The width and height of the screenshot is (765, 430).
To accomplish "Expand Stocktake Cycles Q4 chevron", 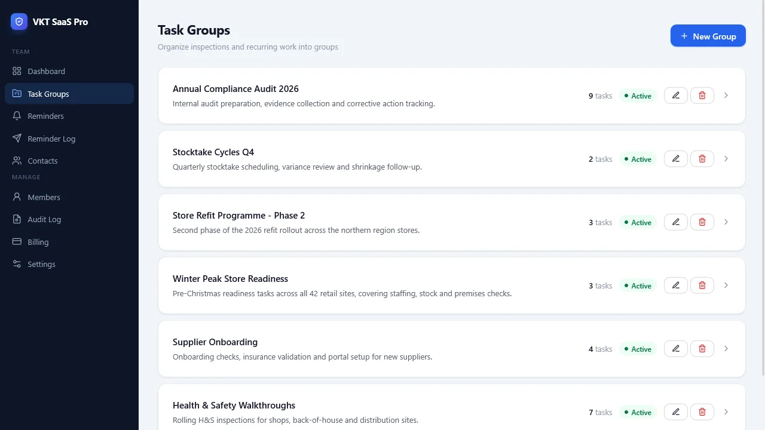I will 726,159.
